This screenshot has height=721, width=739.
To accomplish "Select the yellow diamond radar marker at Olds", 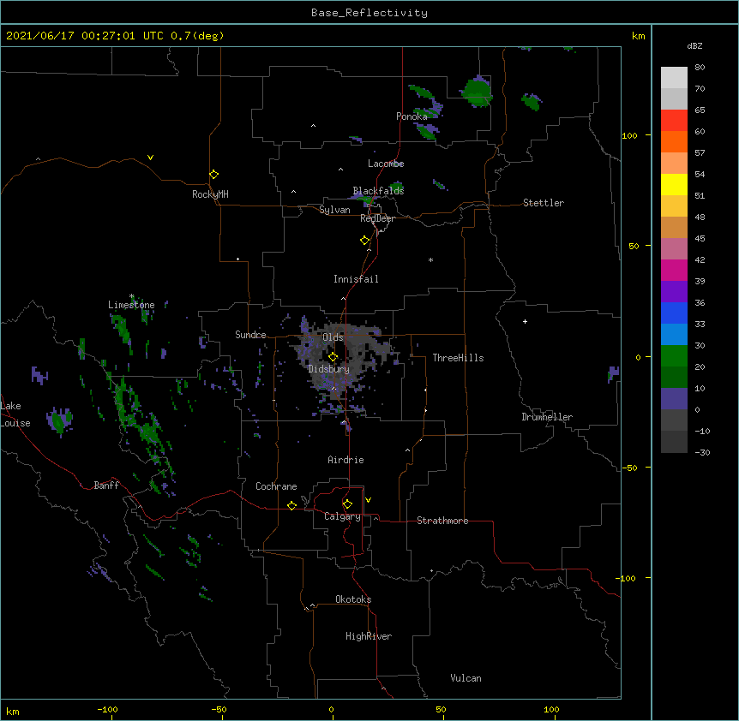I will click(x=333, y=357).
